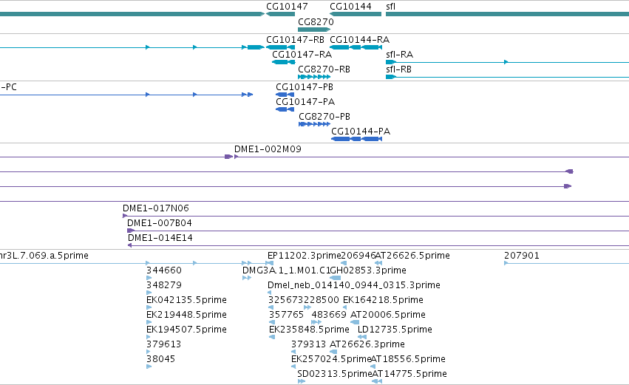Click the DME1-007B04 clone label

coord(159,223)
